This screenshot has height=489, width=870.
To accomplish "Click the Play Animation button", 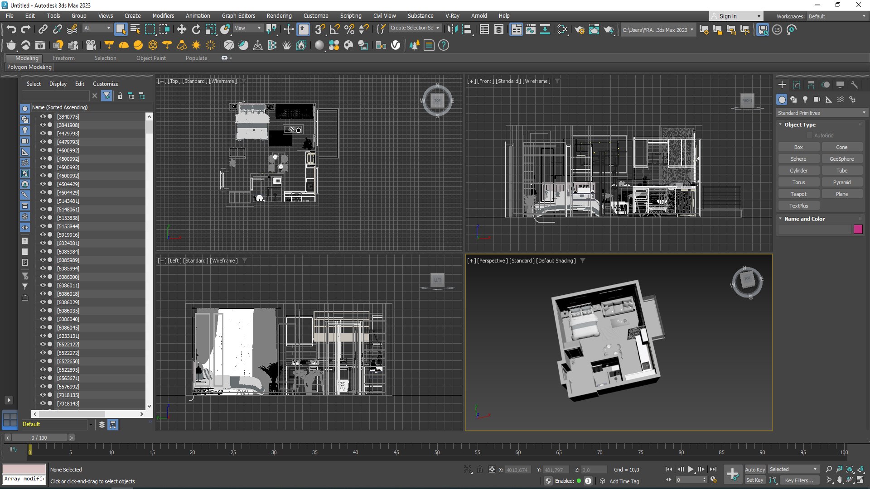I will click(691, 470).
